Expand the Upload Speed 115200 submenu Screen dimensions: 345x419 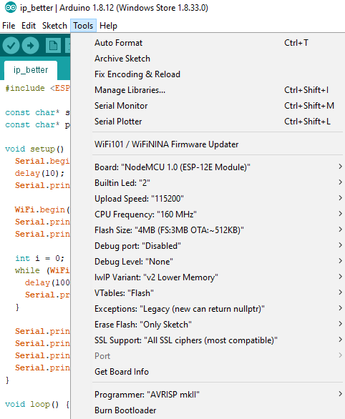click(x=218, y=199)
